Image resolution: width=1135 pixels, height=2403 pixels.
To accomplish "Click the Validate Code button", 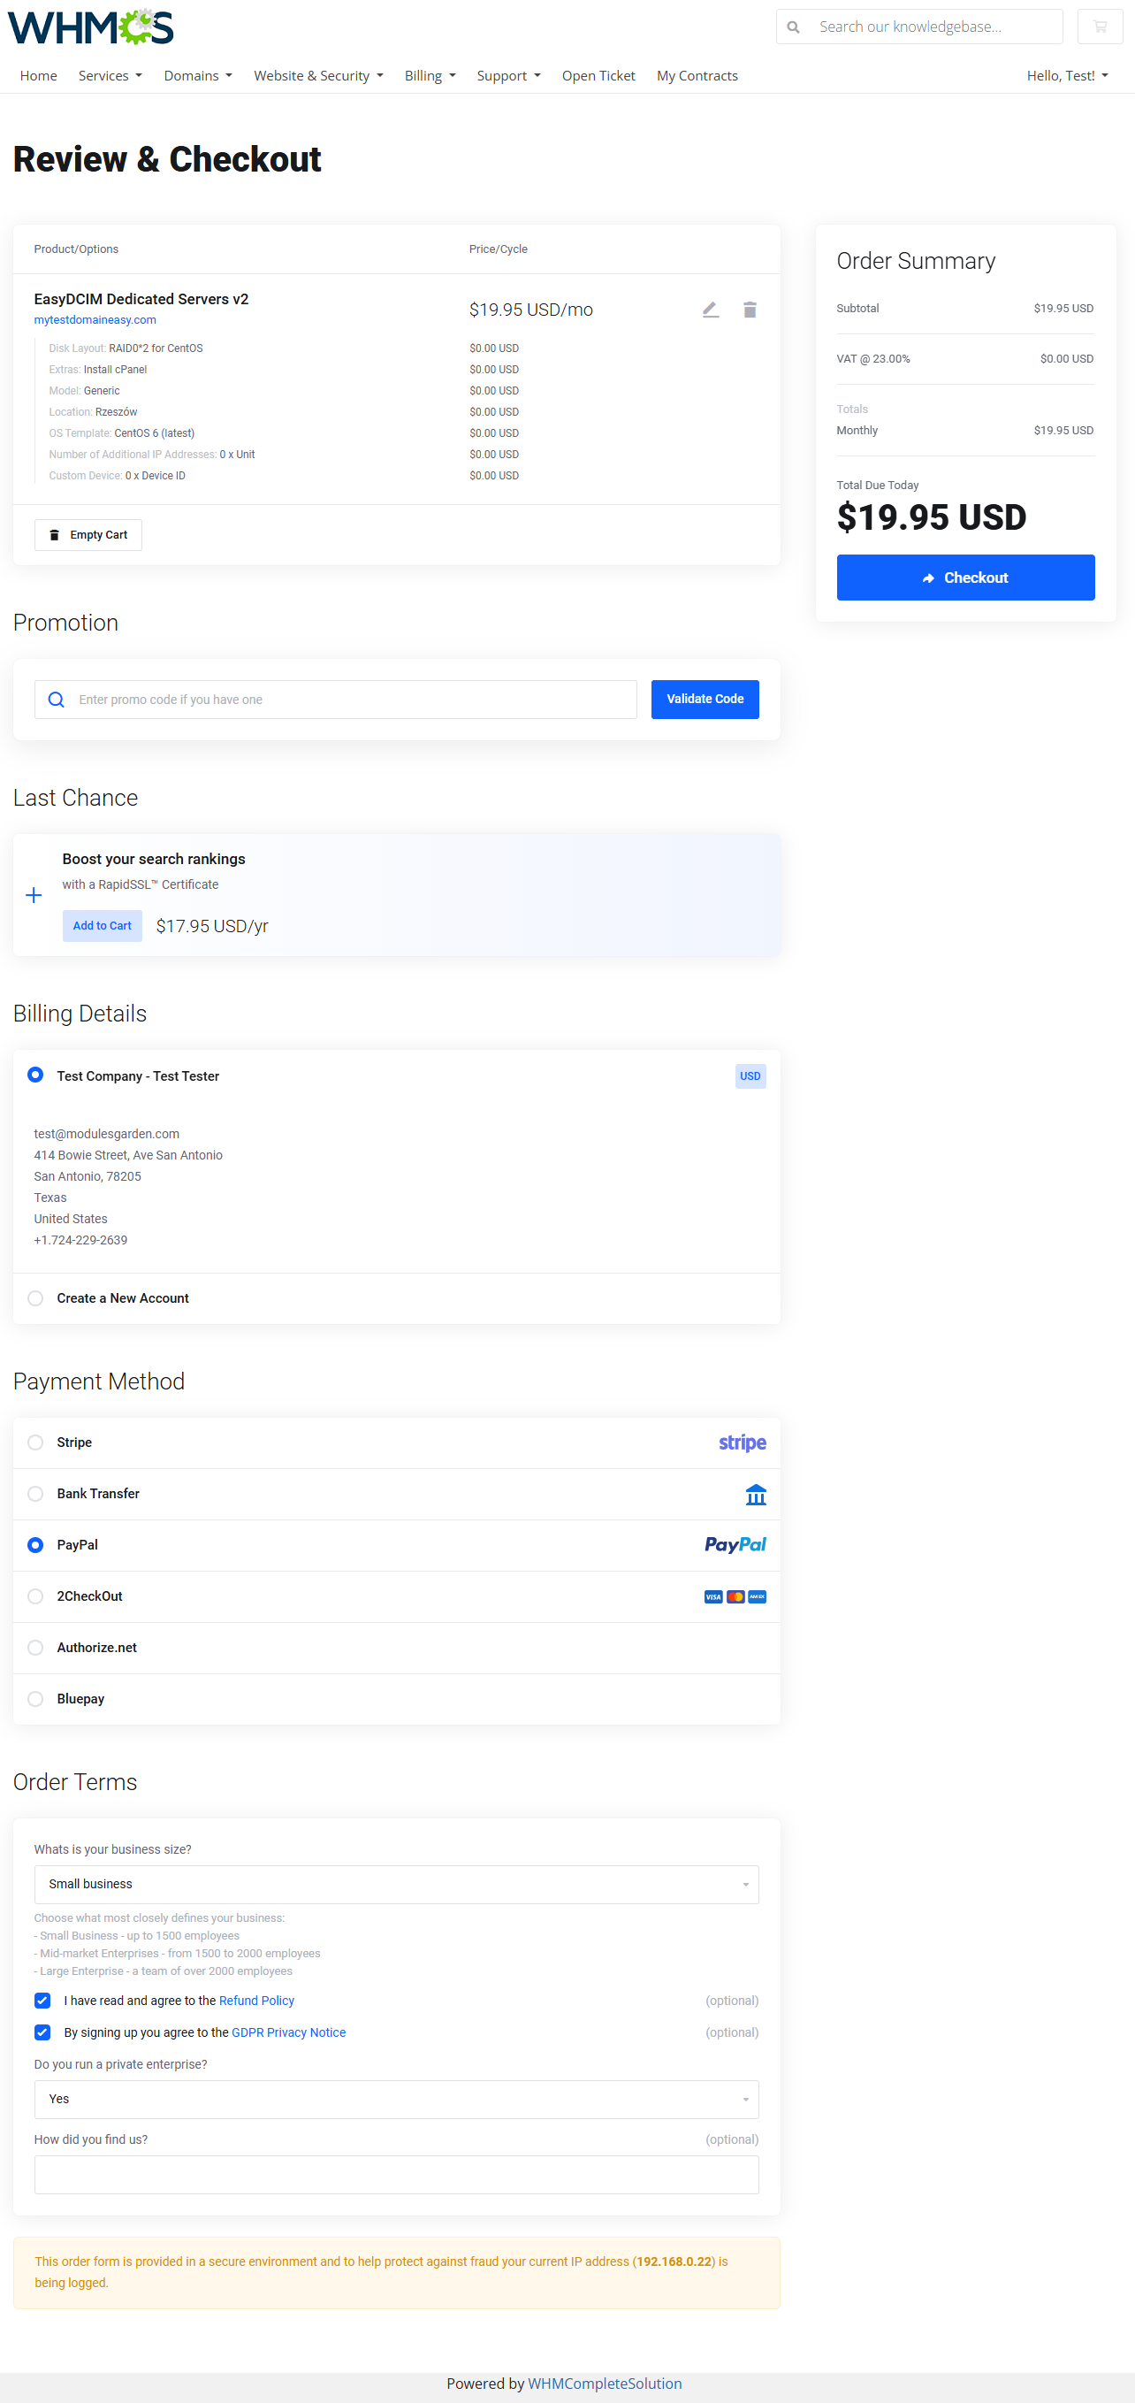I will coord(705,700).
